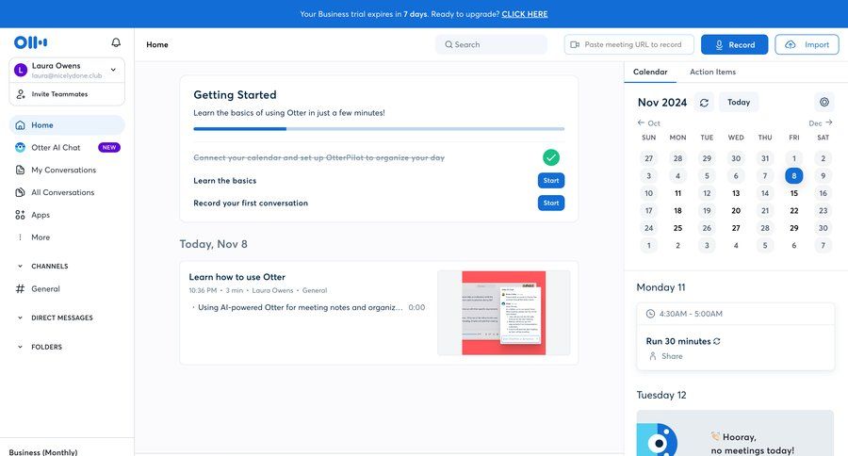This screenshot has height=456, width=848.
Task: Click the Today button
Action: 739,102
